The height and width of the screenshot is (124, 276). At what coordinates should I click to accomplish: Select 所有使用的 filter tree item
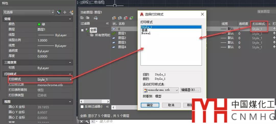102,35
